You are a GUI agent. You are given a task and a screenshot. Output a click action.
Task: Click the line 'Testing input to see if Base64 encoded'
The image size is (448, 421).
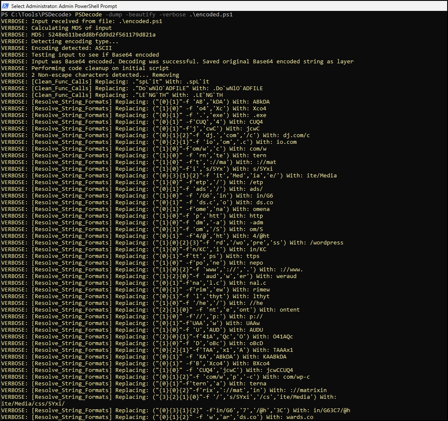(x=80, y=55)
